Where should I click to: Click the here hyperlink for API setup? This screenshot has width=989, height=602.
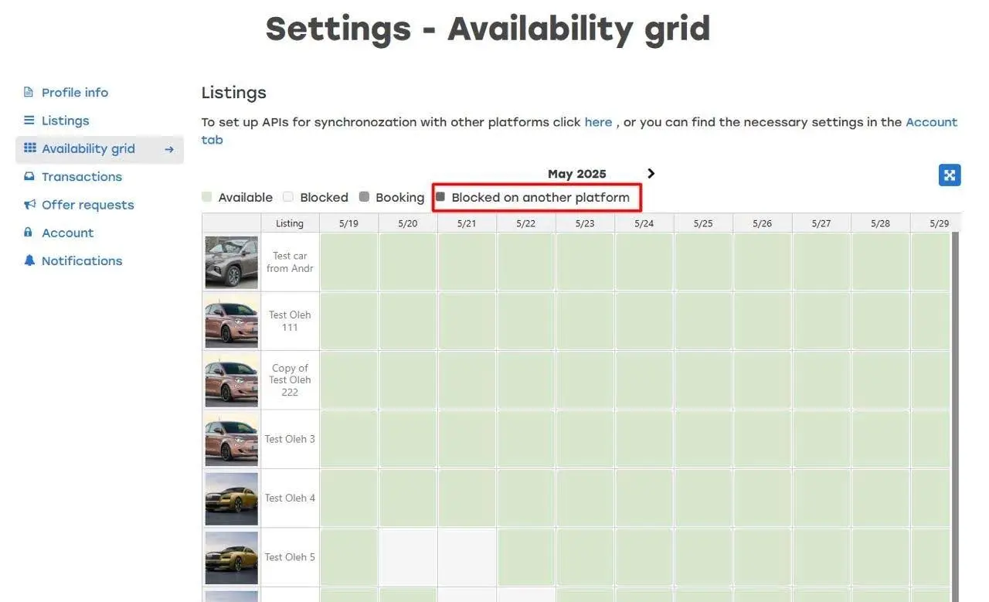(x=598, y=121)
